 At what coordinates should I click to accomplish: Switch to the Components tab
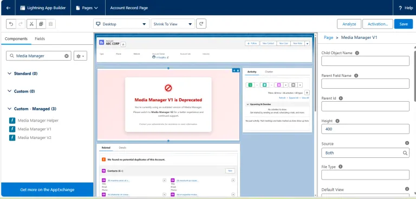16,39
